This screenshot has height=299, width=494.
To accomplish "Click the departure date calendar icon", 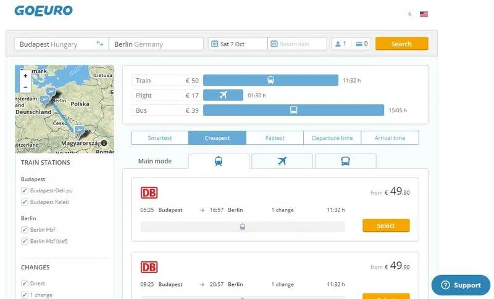I will [214, 44].
